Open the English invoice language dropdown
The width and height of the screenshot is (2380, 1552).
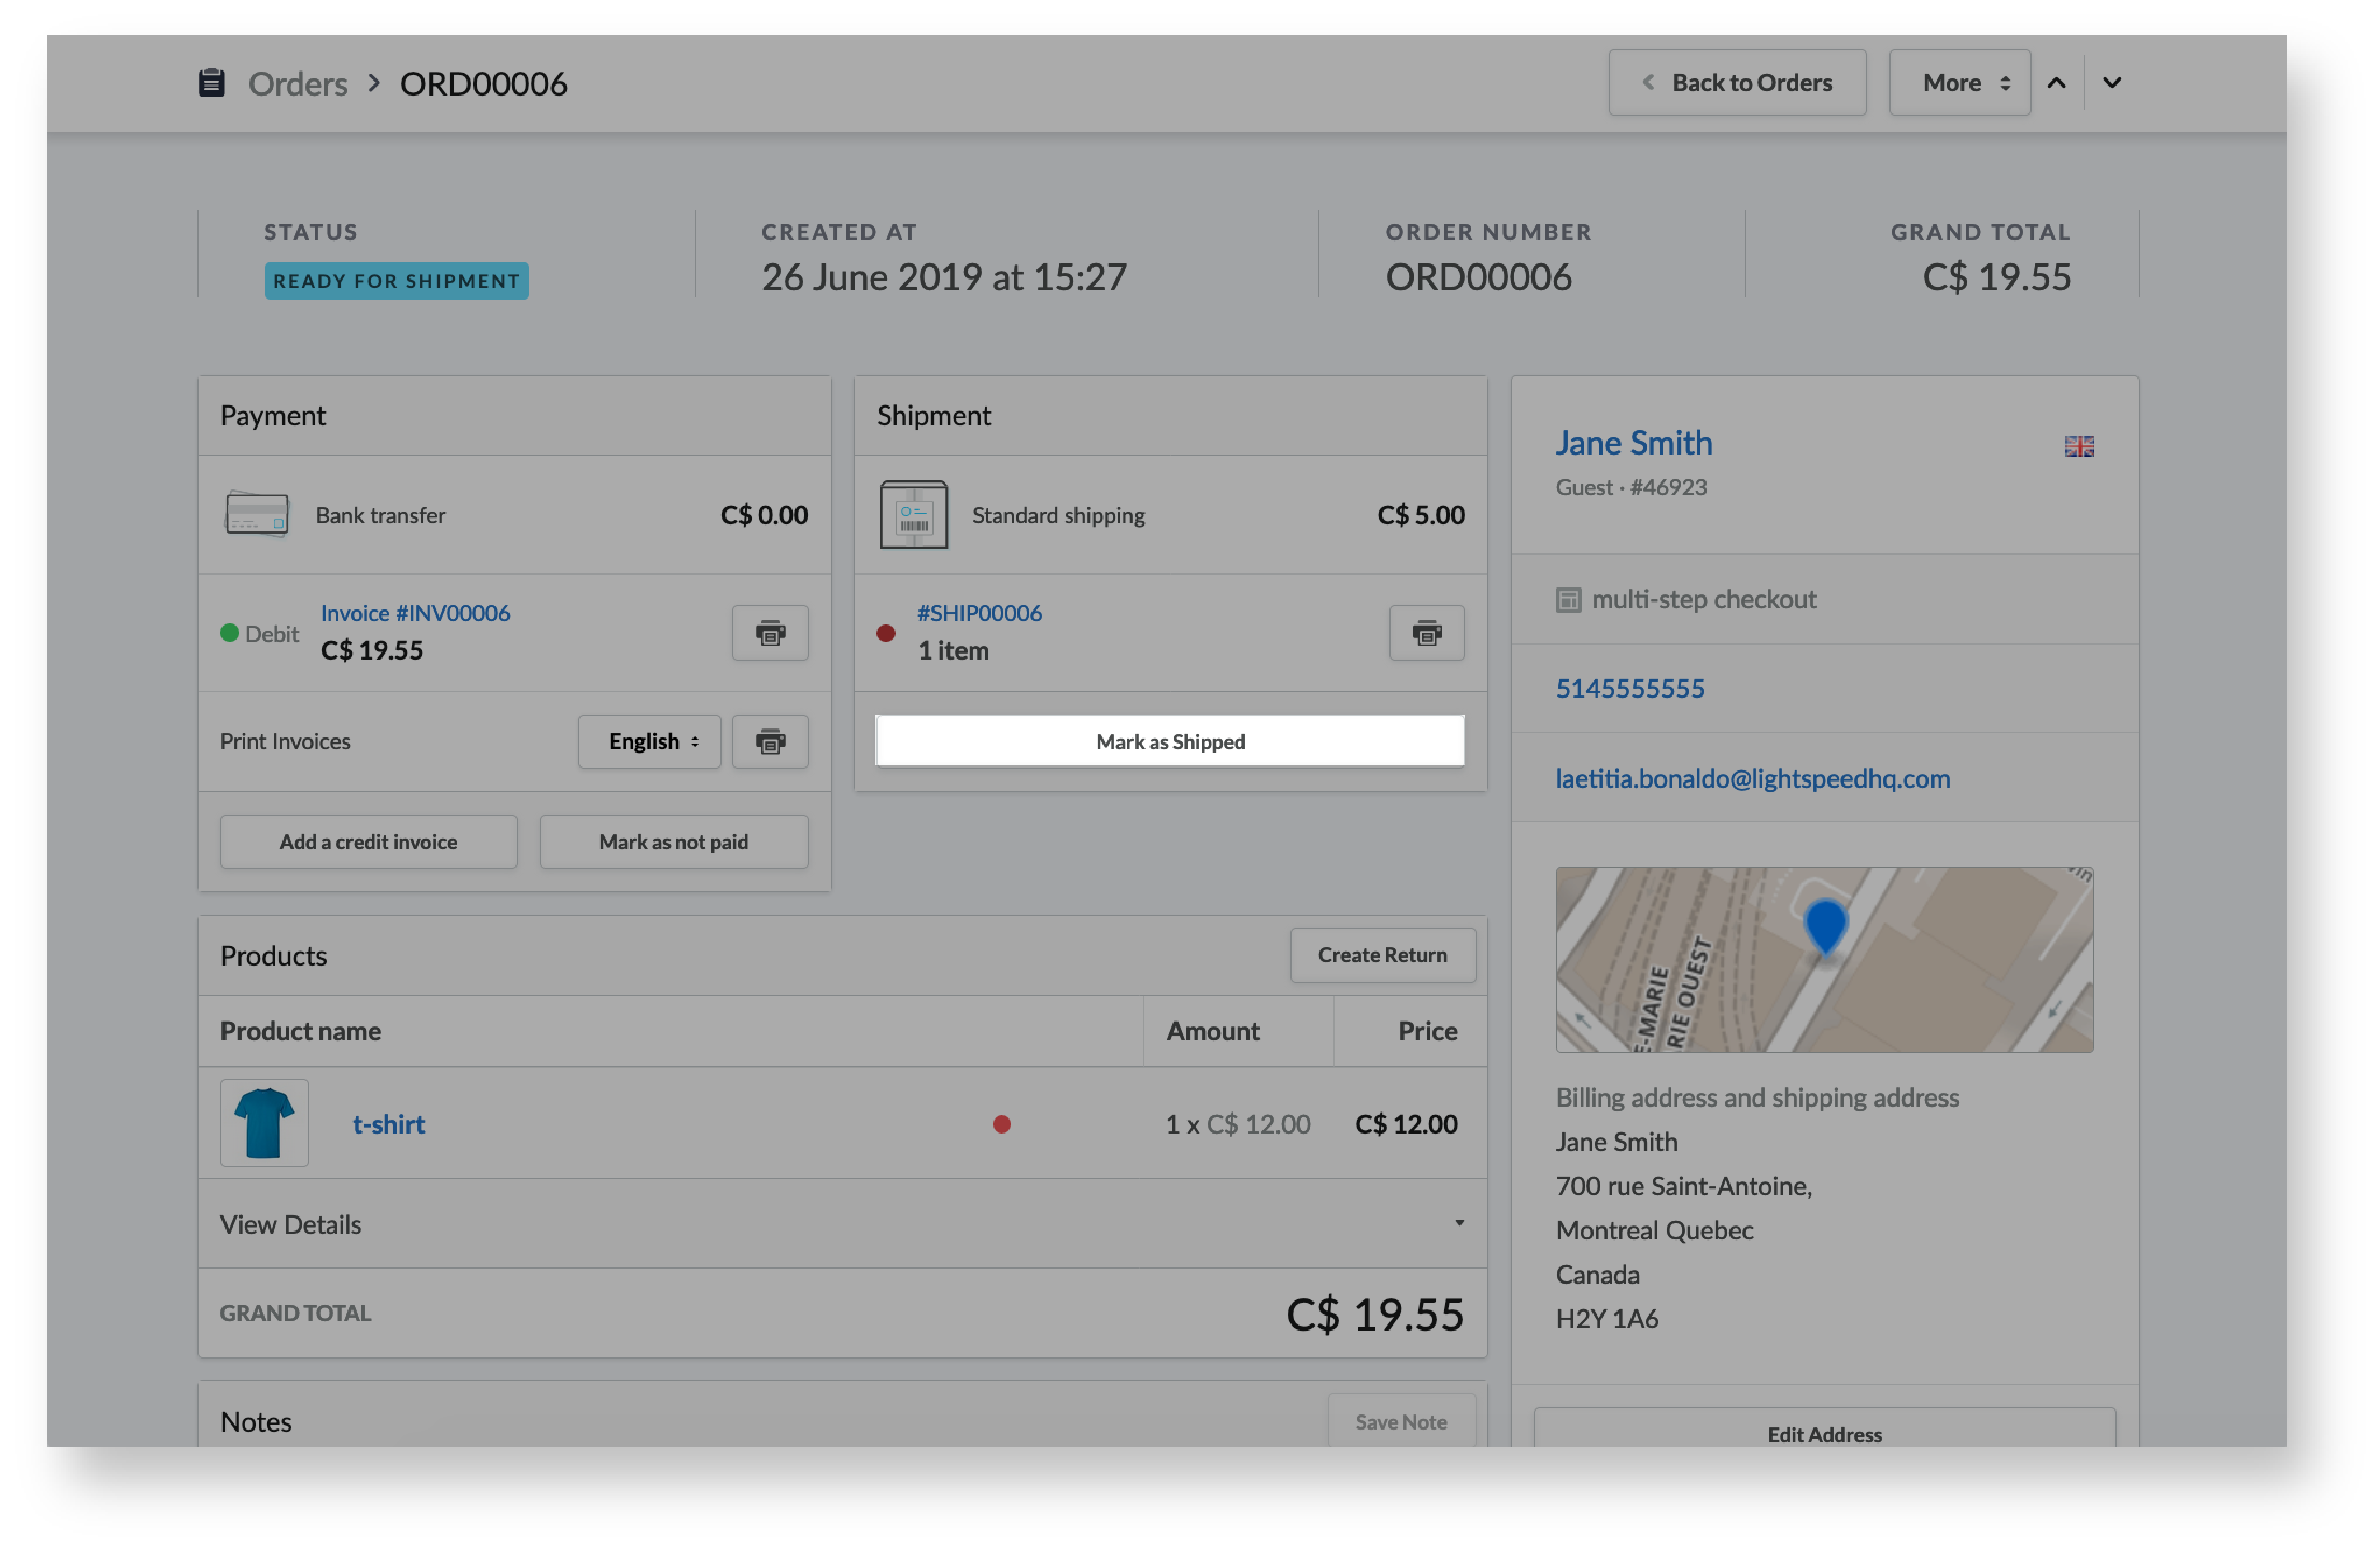(x=649, y=741)
